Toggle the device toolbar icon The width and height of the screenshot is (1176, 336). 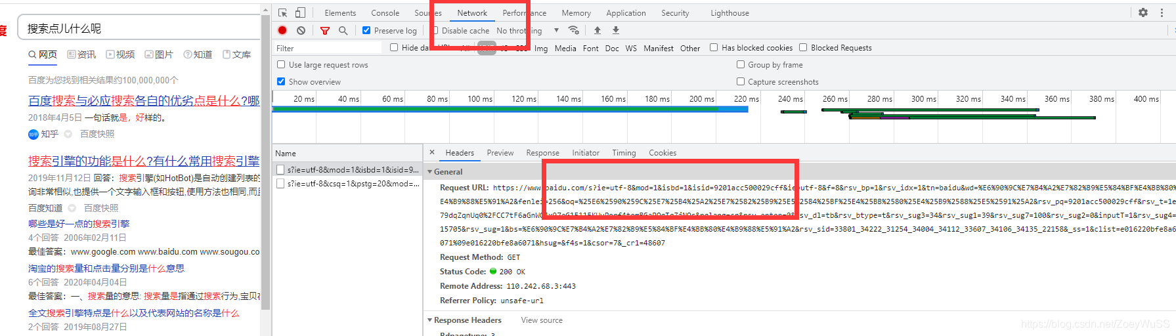pyautogui.click(x=300, y=12)
